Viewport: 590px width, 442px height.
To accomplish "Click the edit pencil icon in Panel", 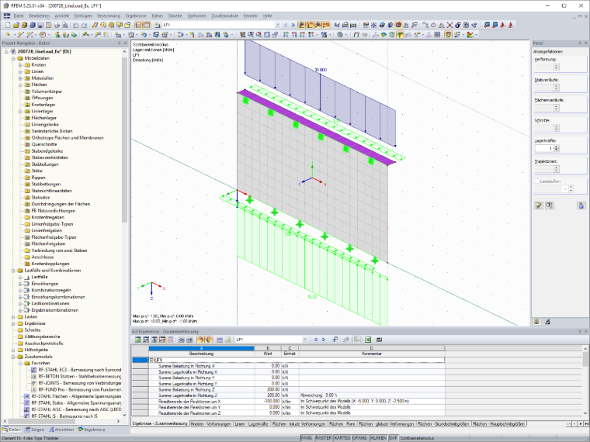I will (x=539, y=205).
